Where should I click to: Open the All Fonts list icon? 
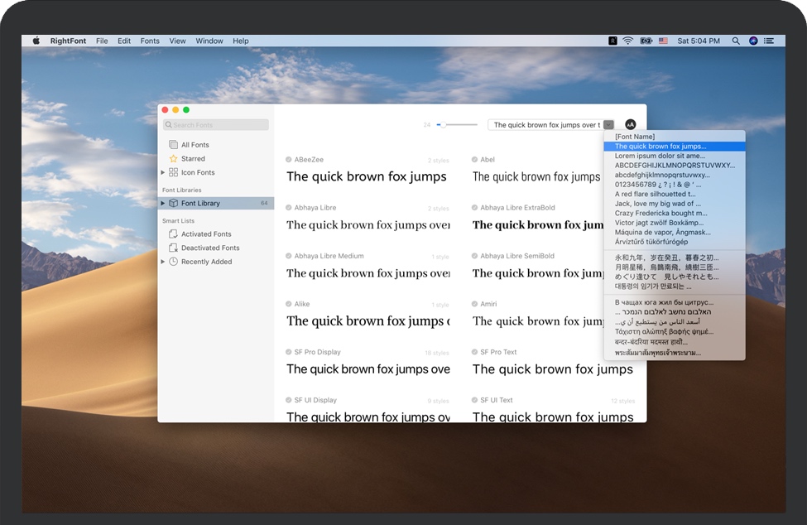coord(173,145)
